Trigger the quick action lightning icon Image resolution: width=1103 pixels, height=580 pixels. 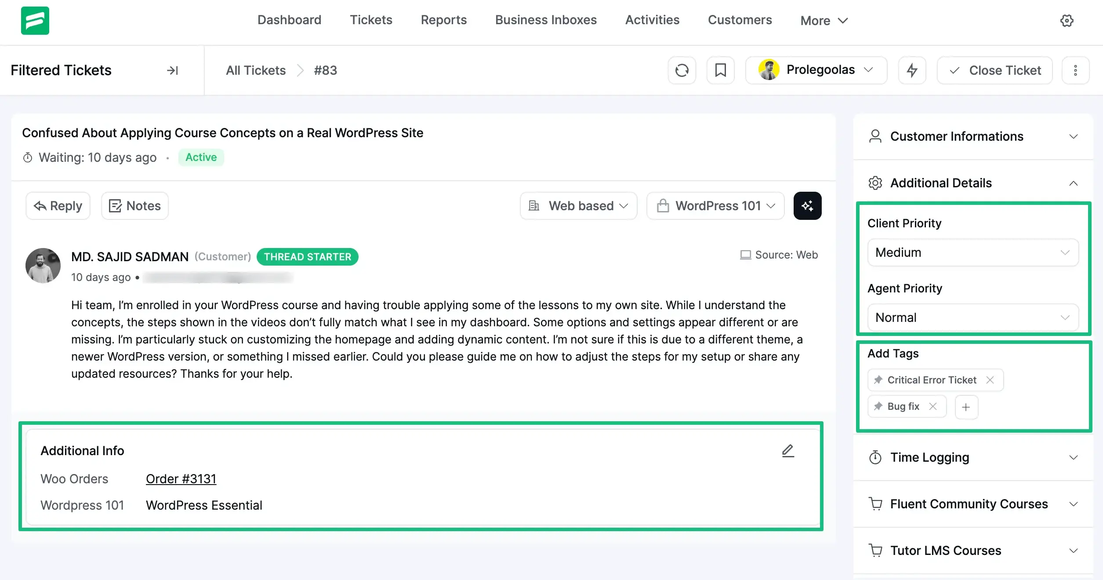click(x=912, y=70)
